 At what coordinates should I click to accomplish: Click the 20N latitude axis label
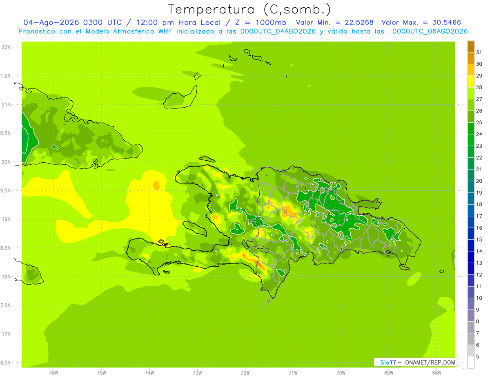6,162
